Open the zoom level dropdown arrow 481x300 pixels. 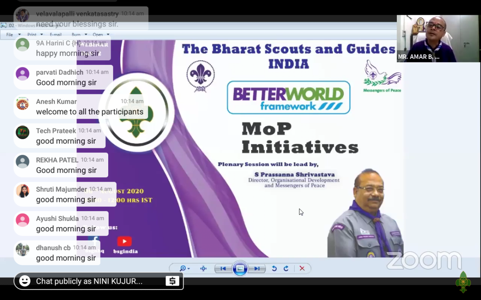point(188,268)
